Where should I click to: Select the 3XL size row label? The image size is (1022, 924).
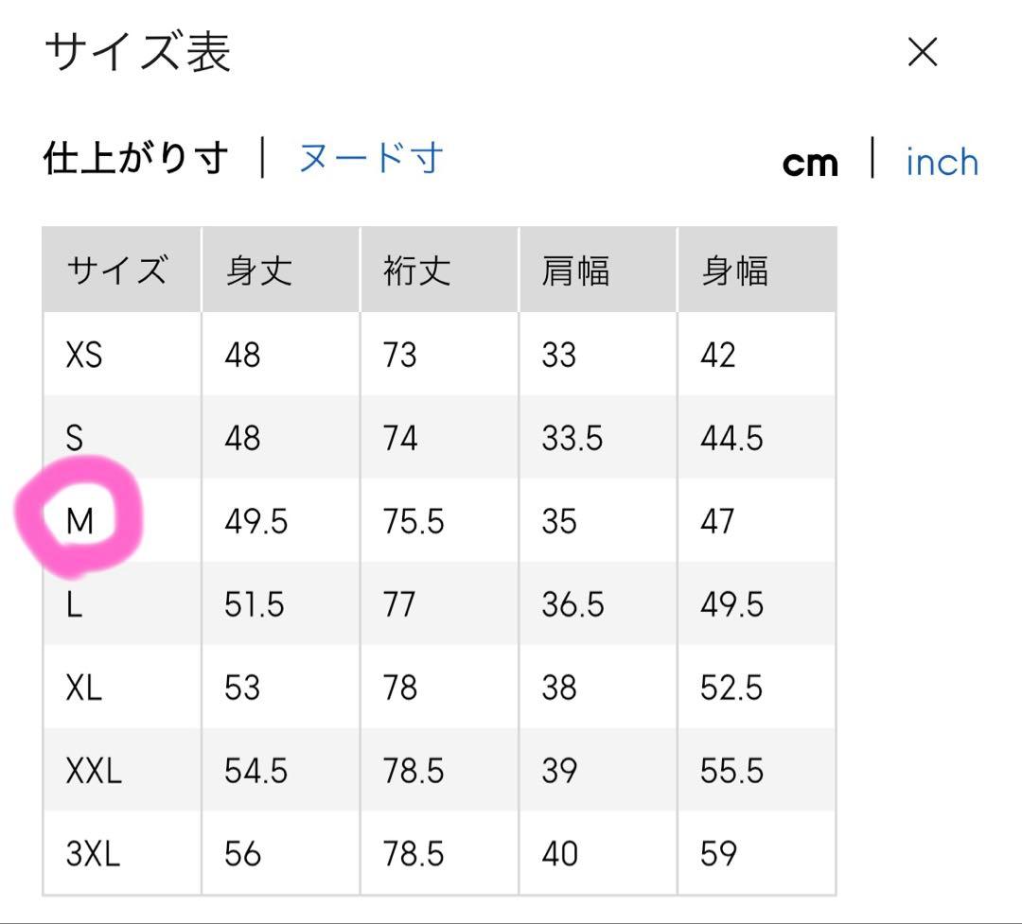pos(94,854)
